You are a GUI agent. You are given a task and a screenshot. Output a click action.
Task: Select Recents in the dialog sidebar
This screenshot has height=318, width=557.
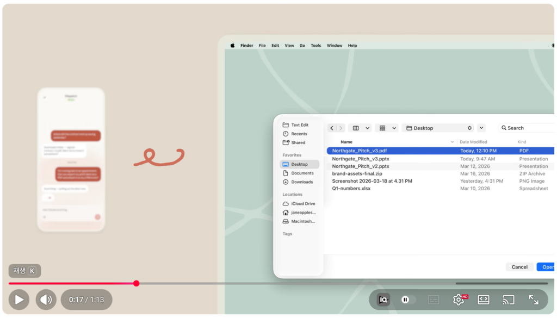point(299,134)
